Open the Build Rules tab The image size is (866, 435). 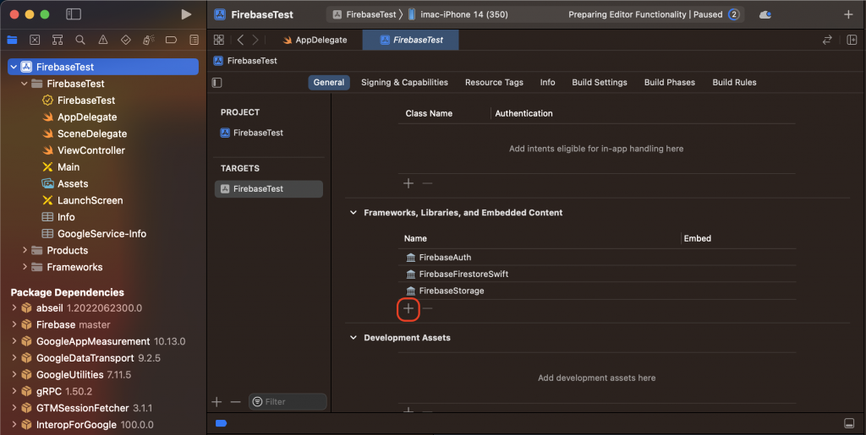(x=734, y=83)
